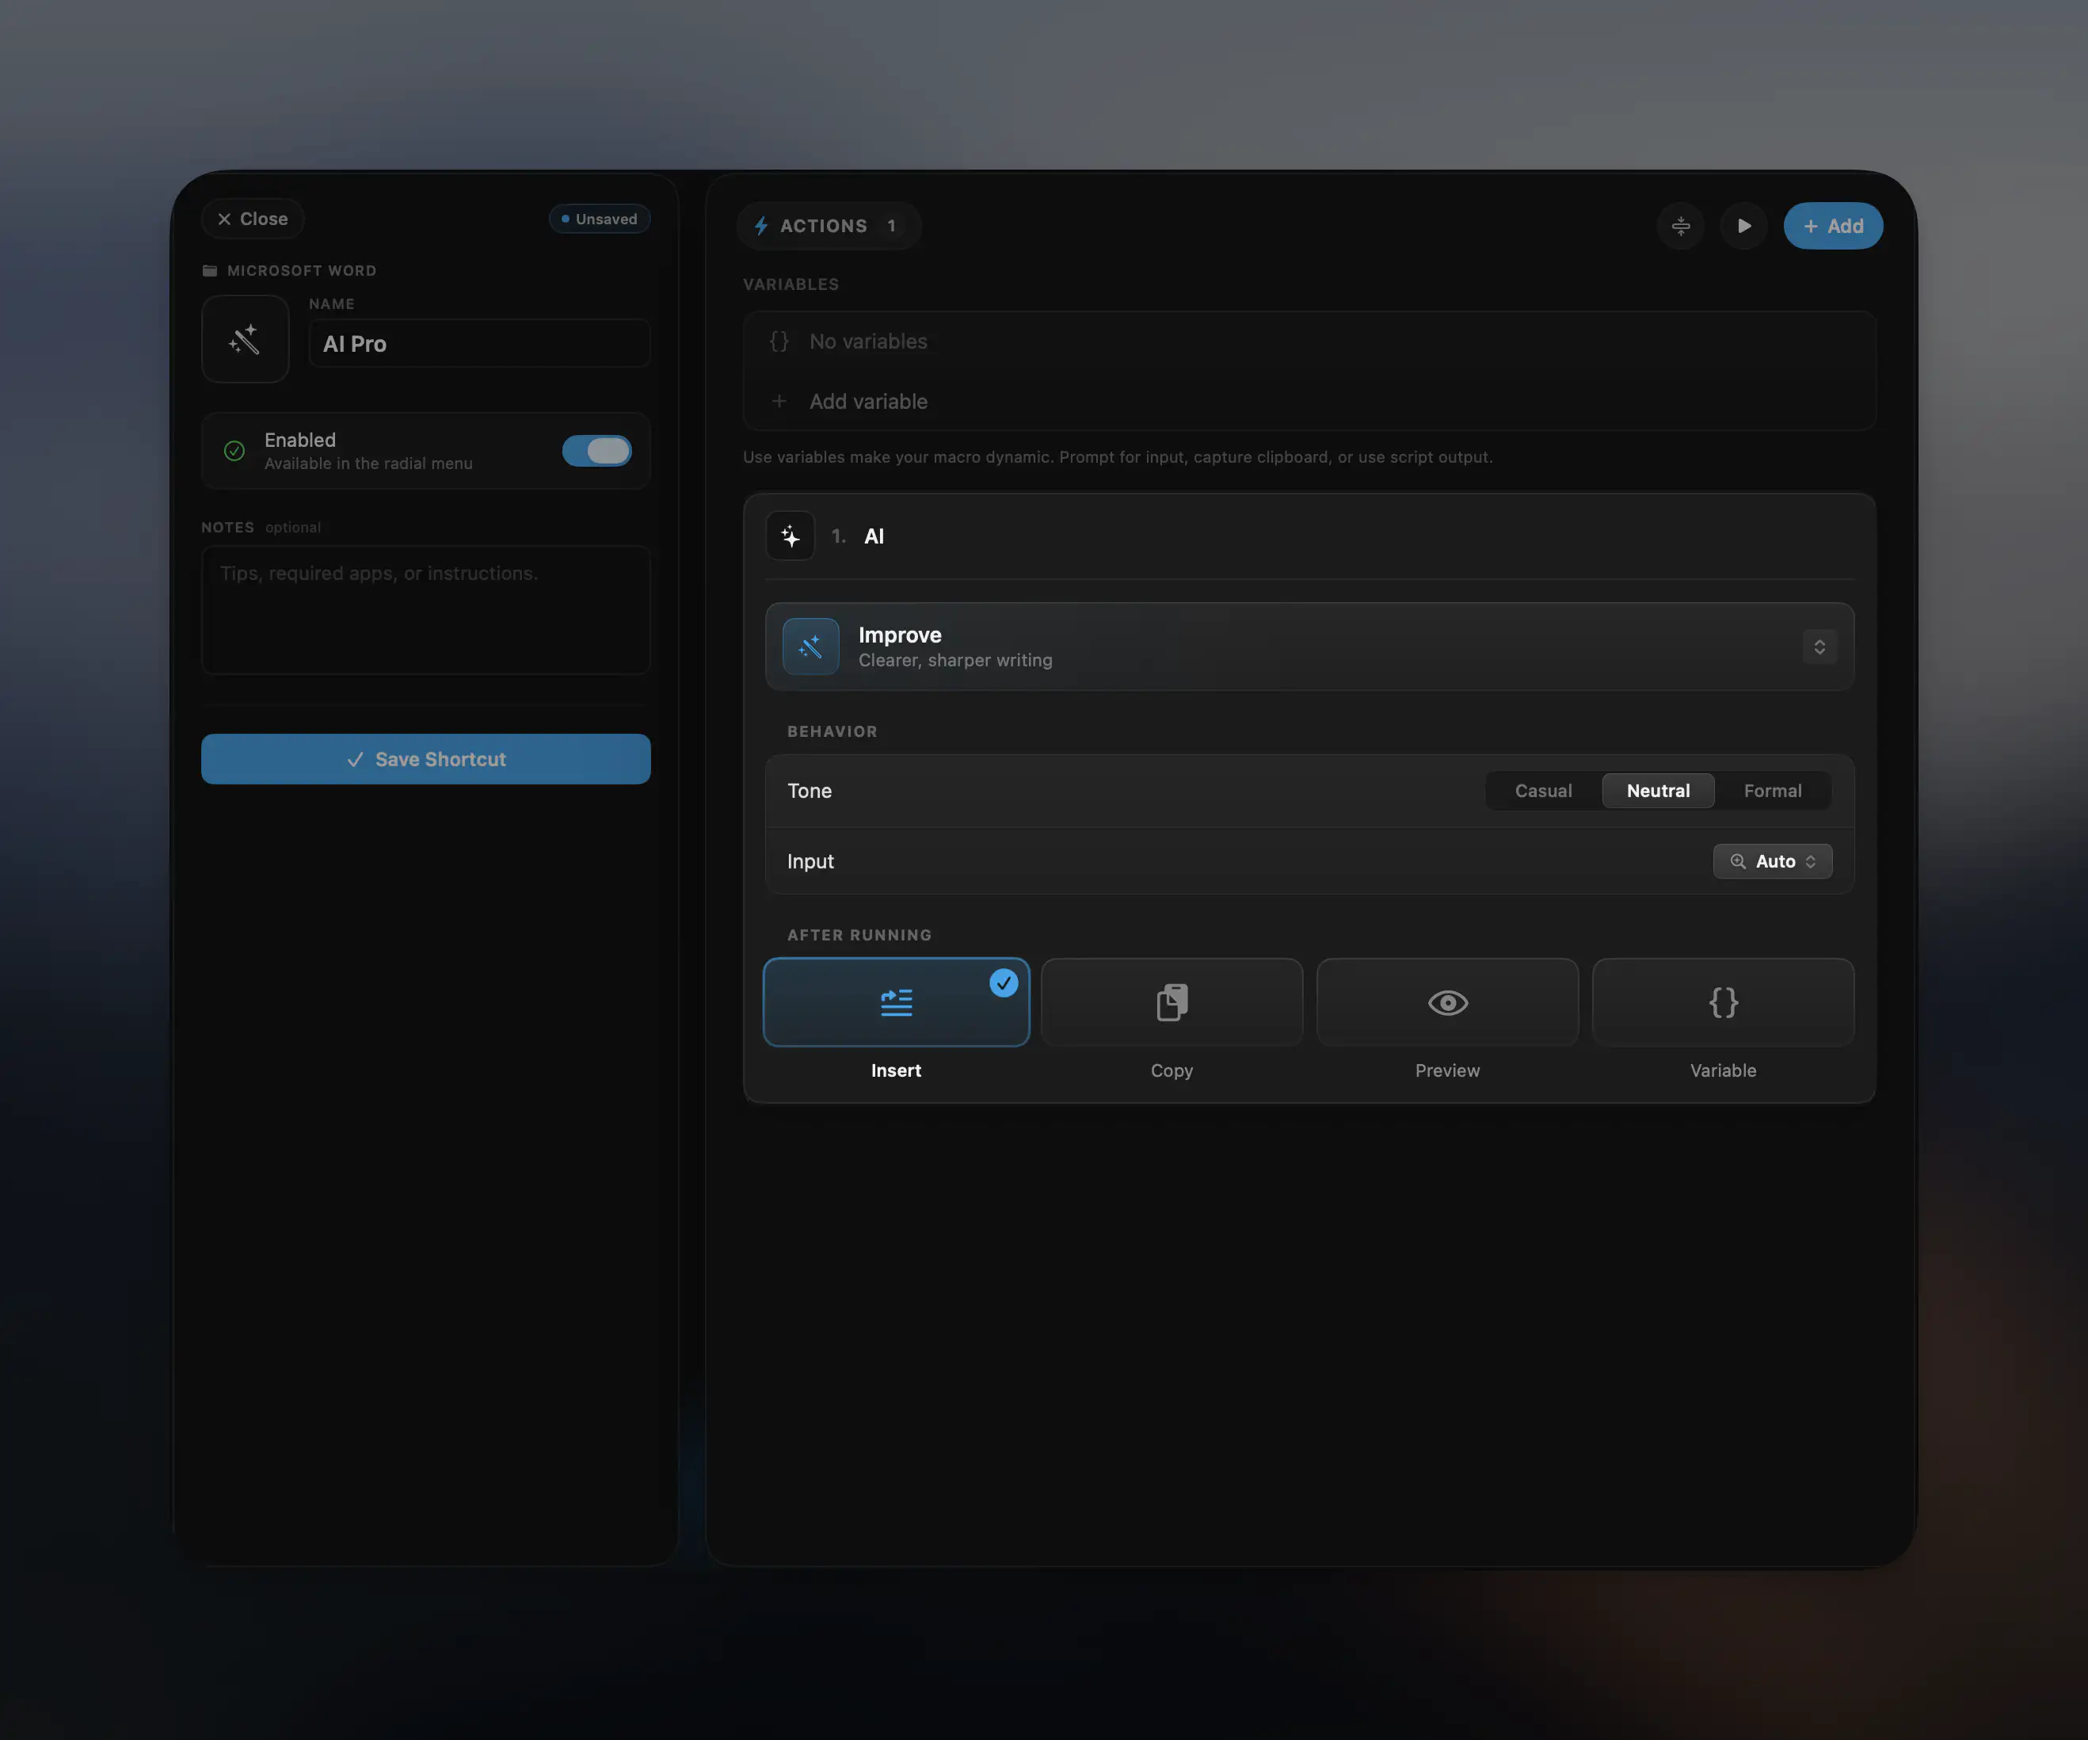Select Copy after running option
The image size is (2088, 1740).
click(x=1172, y=1002)
